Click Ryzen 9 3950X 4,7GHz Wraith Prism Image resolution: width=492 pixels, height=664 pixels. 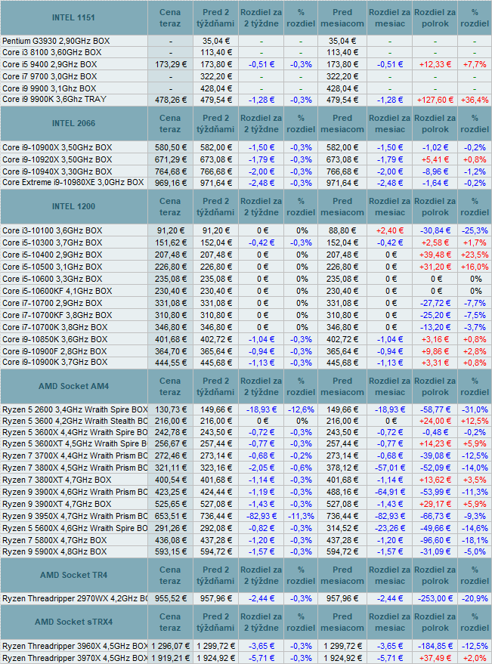[75, 516]
